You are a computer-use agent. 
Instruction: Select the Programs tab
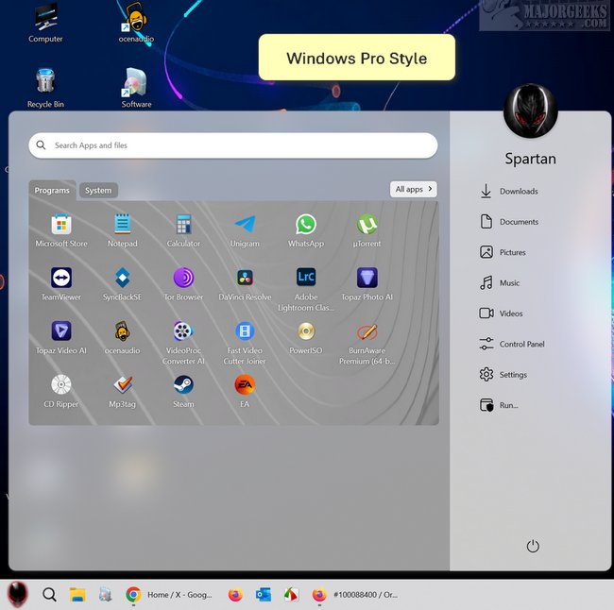tap(52, 191)
